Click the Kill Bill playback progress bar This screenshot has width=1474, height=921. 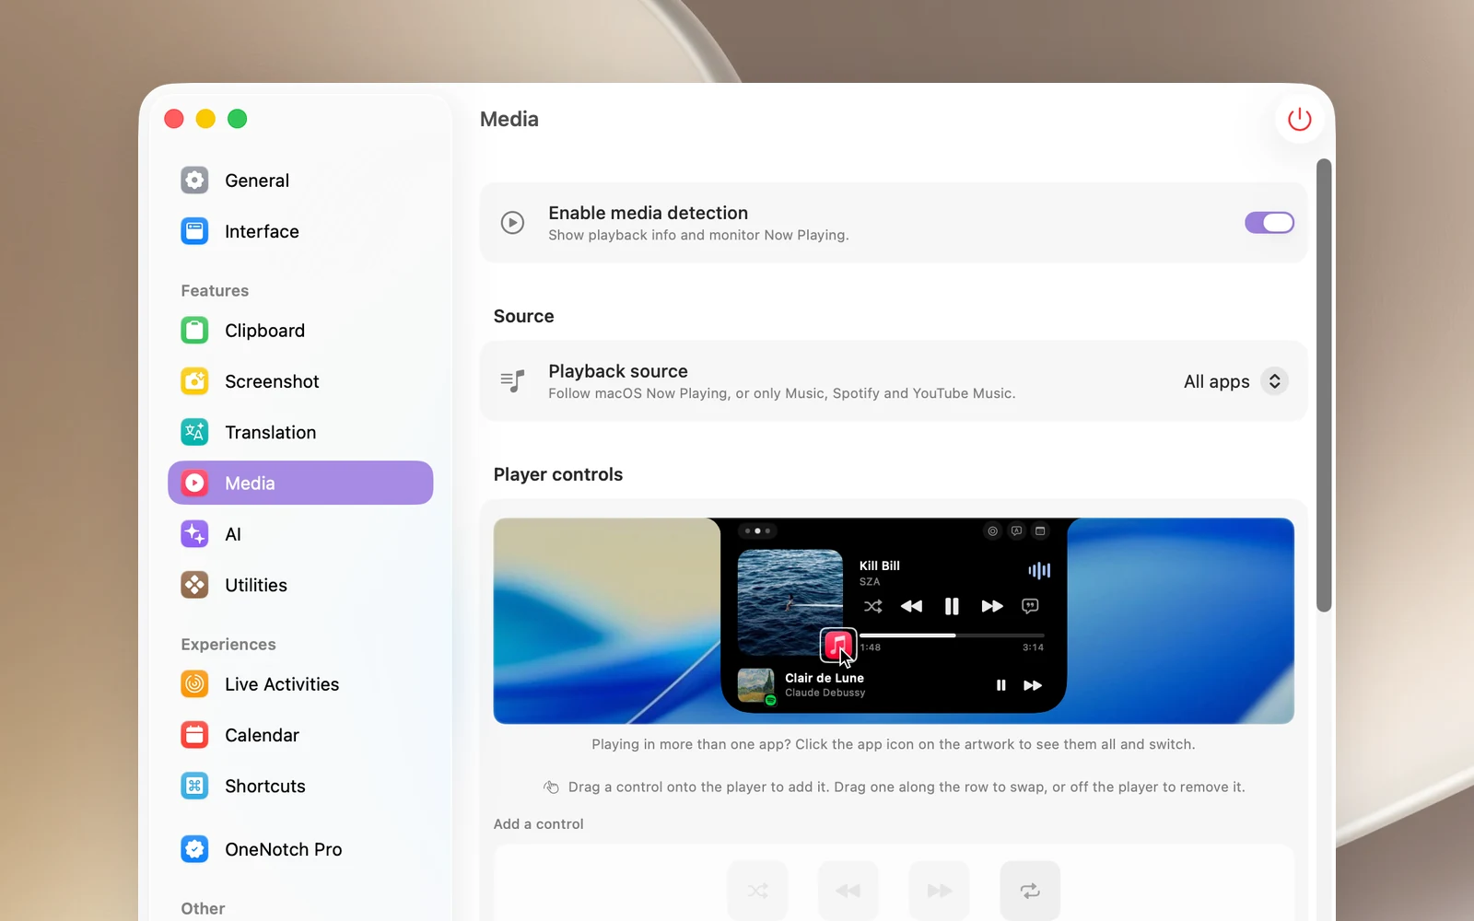[x=952, y=635]
